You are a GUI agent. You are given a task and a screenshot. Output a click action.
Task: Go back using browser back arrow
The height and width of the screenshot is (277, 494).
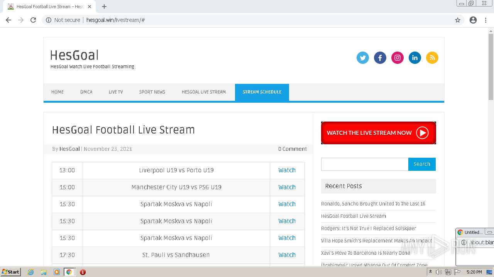pyautogui.click(x=8, y=20)
